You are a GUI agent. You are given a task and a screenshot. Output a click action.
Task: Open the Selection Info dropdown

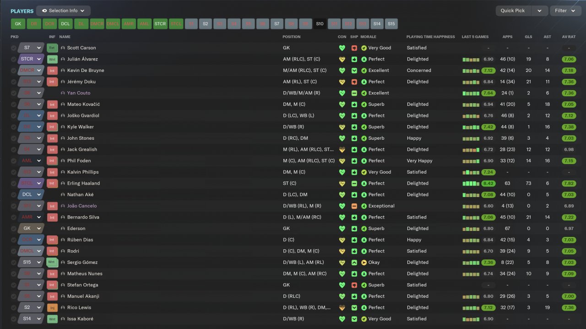click(x=63, y=11)
